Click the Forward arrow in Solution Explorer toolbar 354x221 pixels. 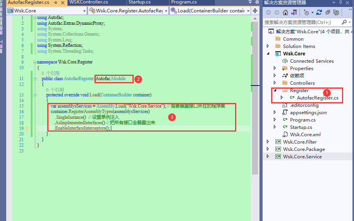coord(277,12)
